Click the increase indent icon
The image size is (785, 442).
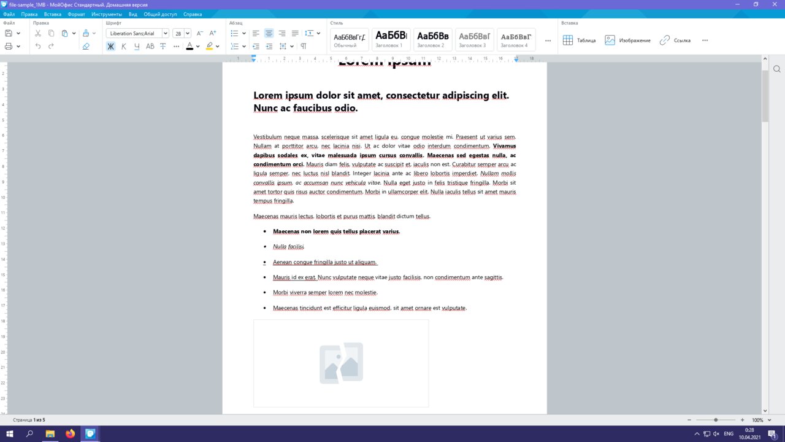click(x=269, y=46)
